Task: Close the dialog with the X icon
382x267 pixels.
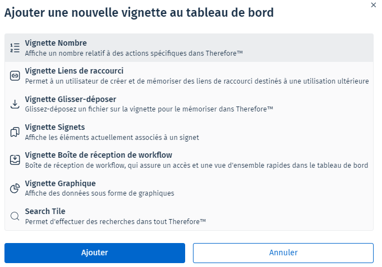Action: [x=373, y=4]
